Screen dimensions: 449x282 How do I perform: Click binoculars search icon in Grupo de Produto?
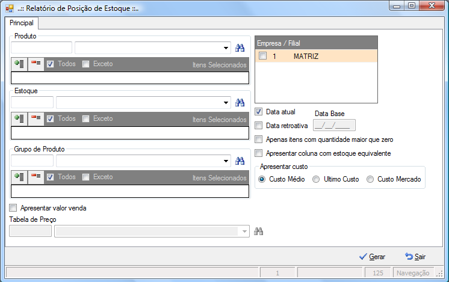pos(240,161)
